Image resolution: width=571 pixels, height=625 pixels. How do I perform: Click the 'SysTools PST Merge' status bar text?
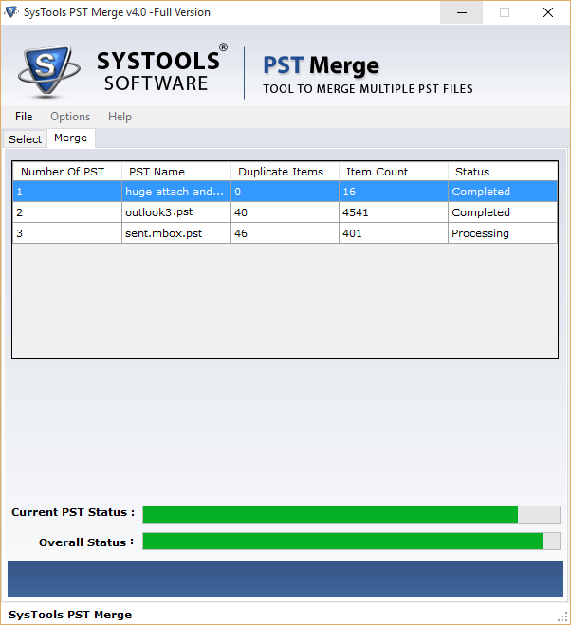[70, 615]
